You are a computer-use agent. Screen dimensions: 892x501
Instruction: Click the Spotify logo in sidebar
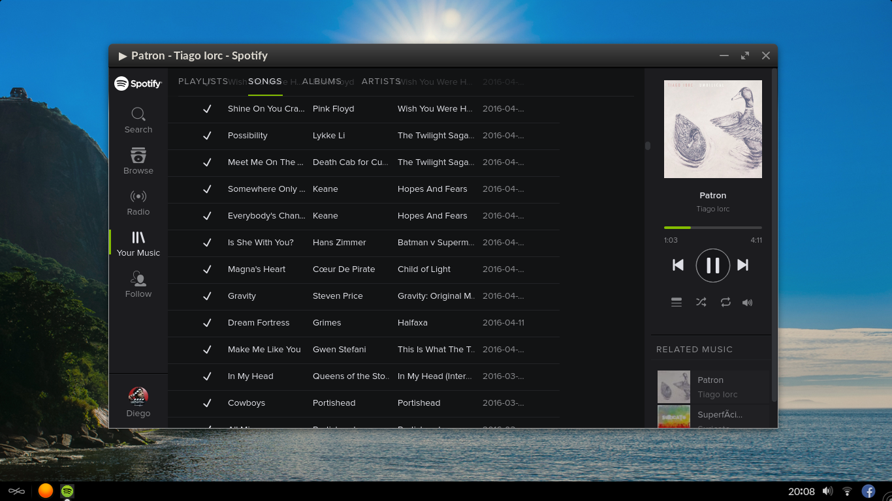(138, 83)
